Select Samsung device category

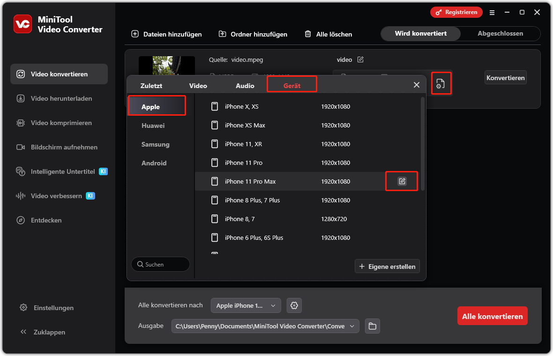(157, 144)
